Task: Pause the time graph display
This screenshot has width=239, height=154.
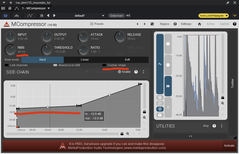Action: (x=160, y=97)
